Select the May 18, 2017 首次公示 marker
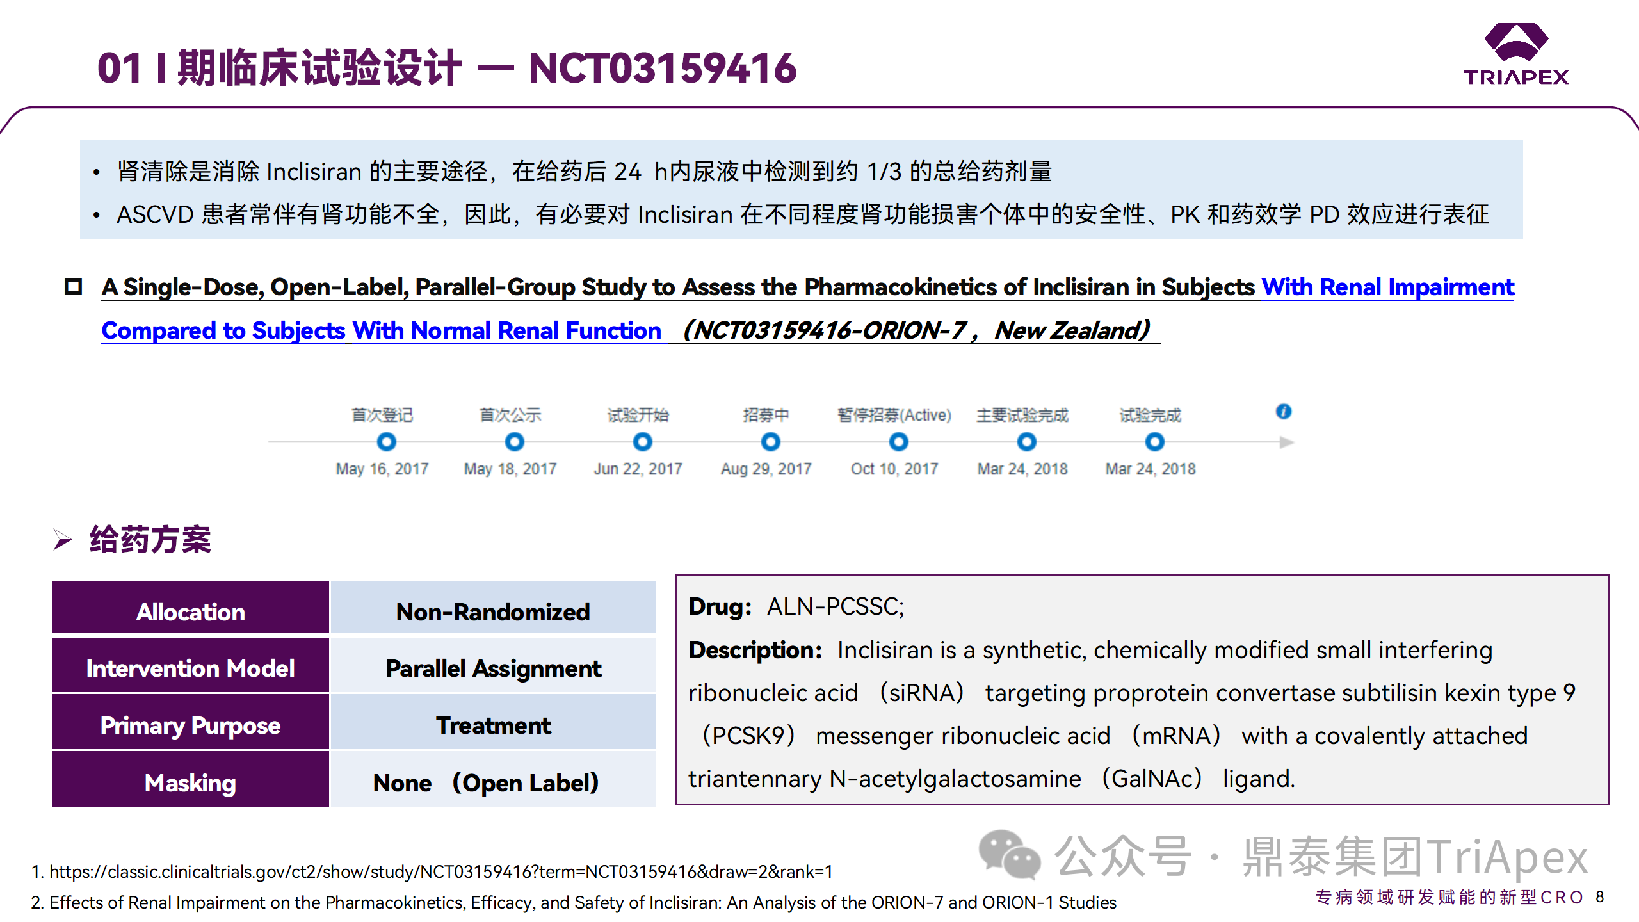1639x922 pixels. 514,442
